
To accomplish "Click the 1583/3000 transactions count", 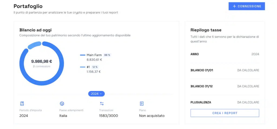I will point(108,116).
